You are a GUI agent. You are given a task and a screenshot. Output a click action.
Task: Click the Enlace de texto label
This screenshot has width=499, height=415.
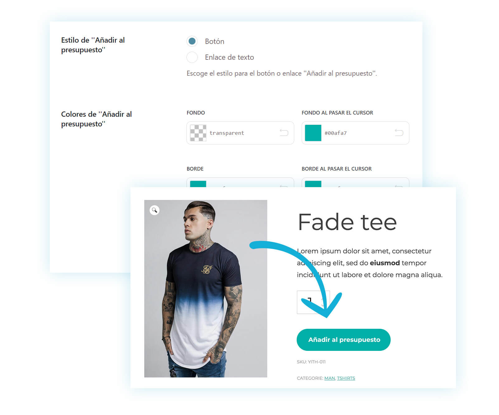tap(229, 57)
